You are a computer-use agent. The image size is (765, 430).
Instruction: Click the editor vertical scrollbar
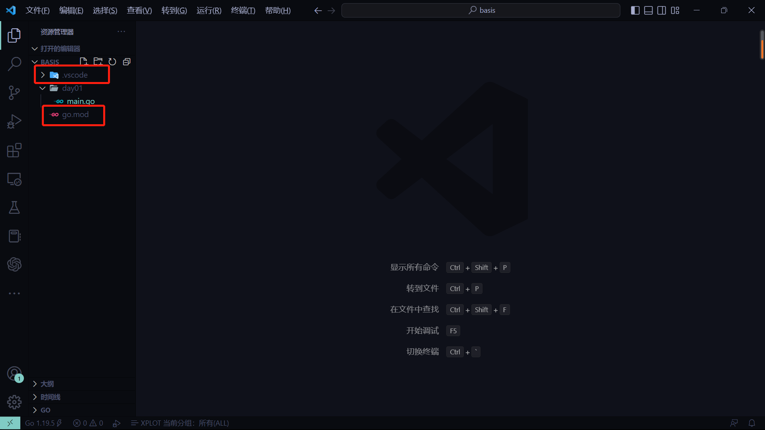pyautogui.click(x=762, y=45)
